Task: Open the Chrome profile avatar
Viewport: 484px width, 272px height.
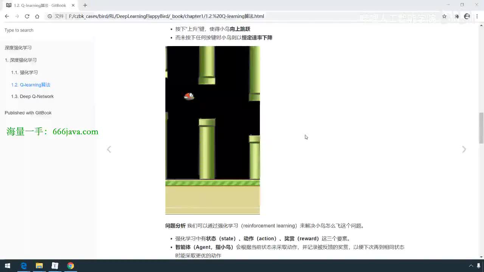Action: [x=467, y=16]
